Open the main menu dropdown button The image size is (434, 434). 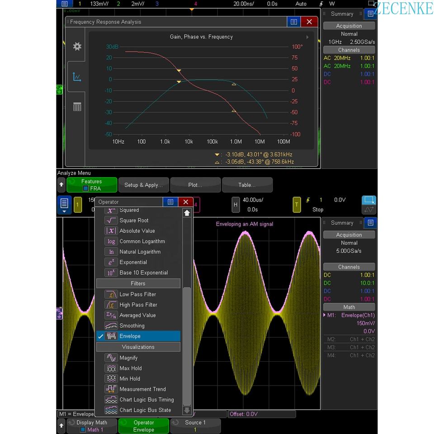(x=64, y=205)
